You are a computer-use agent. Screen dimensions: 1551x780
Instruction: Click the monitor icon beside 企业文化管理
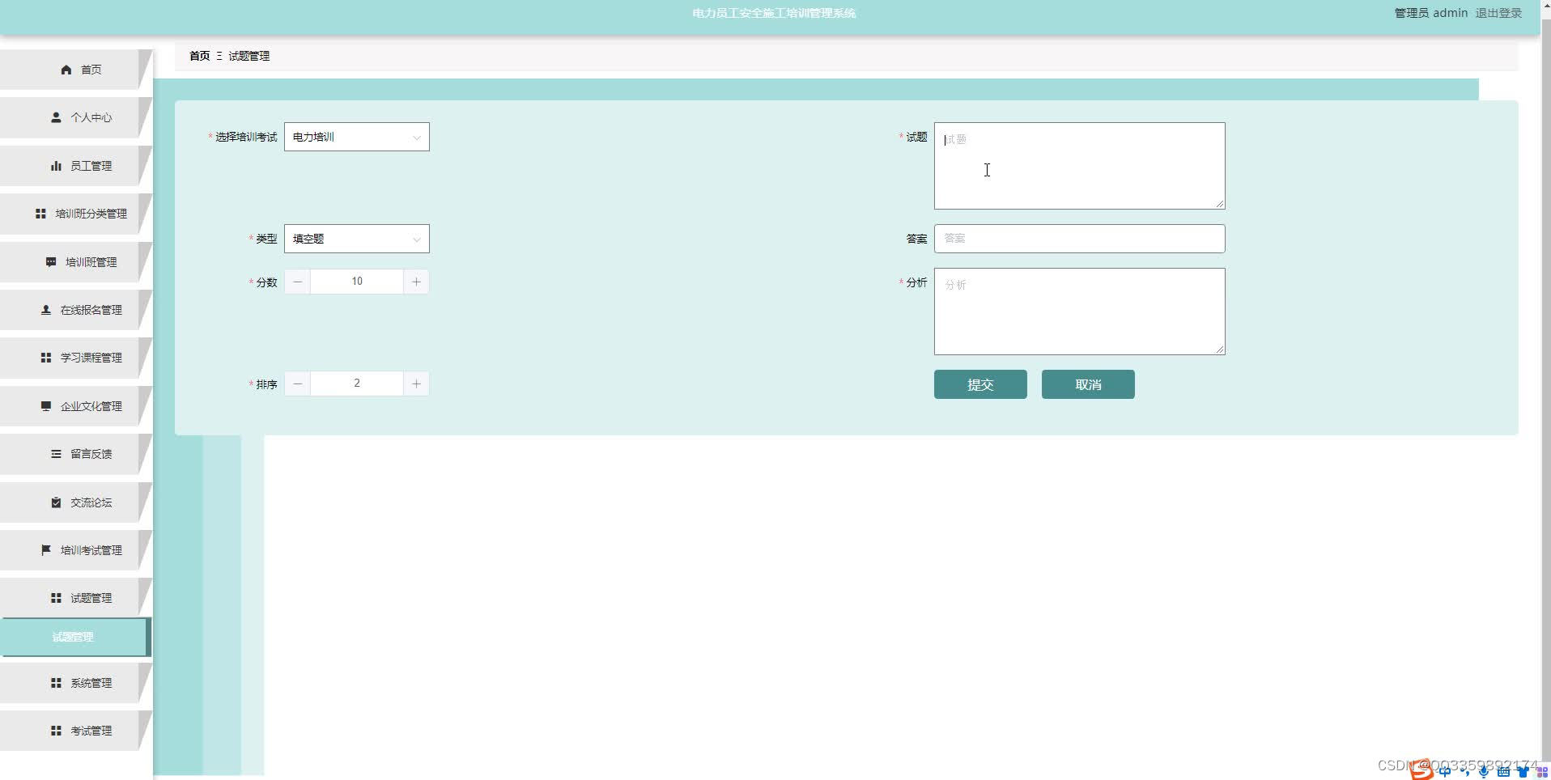pyautogui.click(x=46, y=406)
